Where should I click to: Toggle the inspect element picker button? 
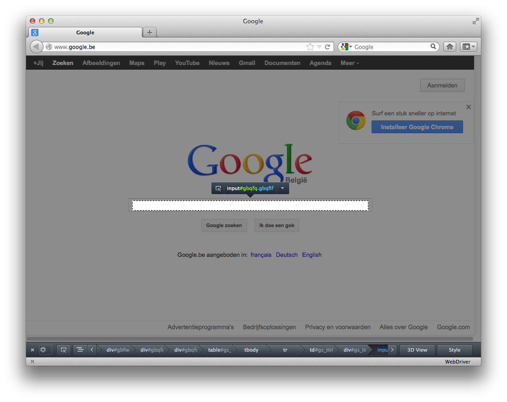point(64,350)
